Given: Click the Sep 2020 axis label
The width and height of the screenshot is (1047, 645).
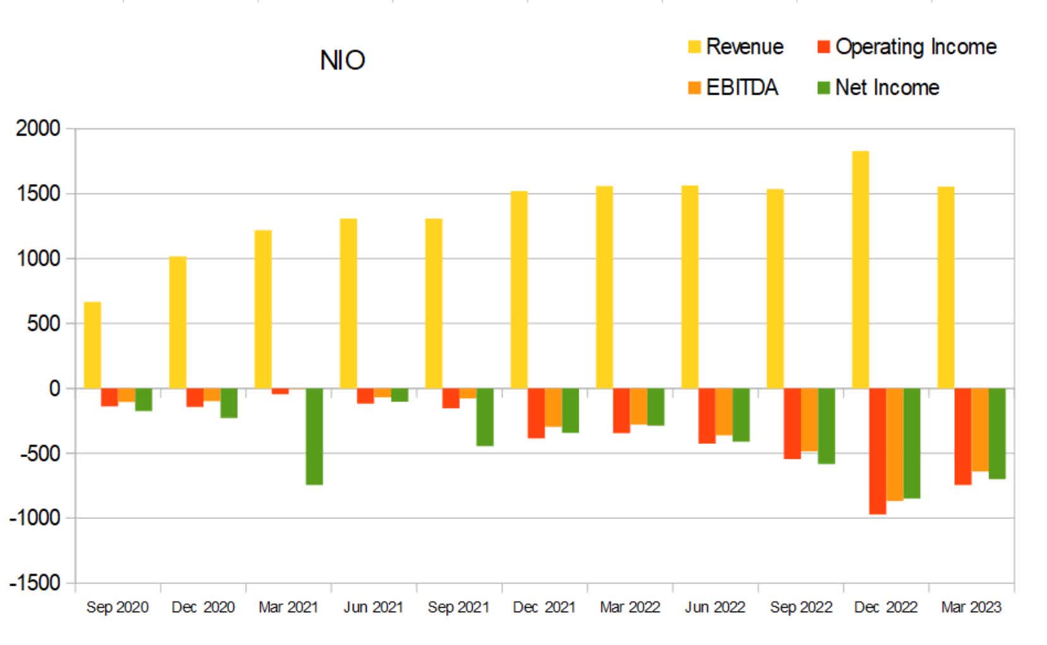Looking at the screenshot, I should pyautogui.click(x=117, y=607).
